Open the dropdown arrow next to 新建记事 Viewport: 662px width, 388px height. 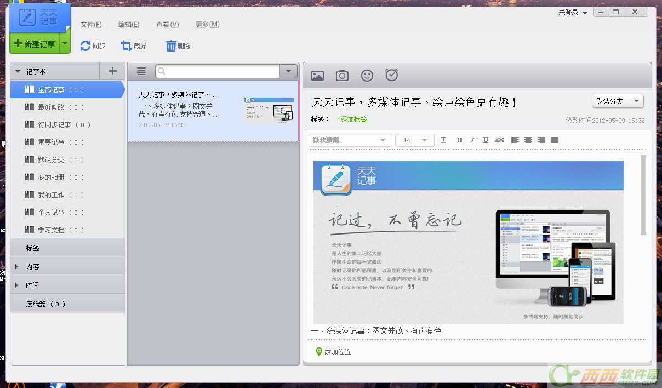click(x=65, y=44)
